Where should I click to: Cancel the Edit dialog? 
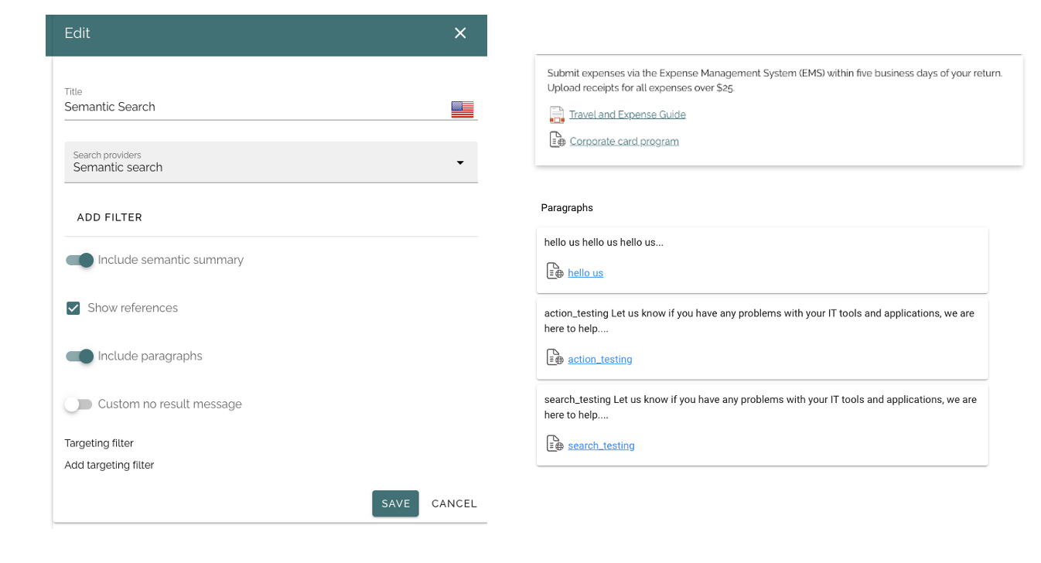(454, 503)
